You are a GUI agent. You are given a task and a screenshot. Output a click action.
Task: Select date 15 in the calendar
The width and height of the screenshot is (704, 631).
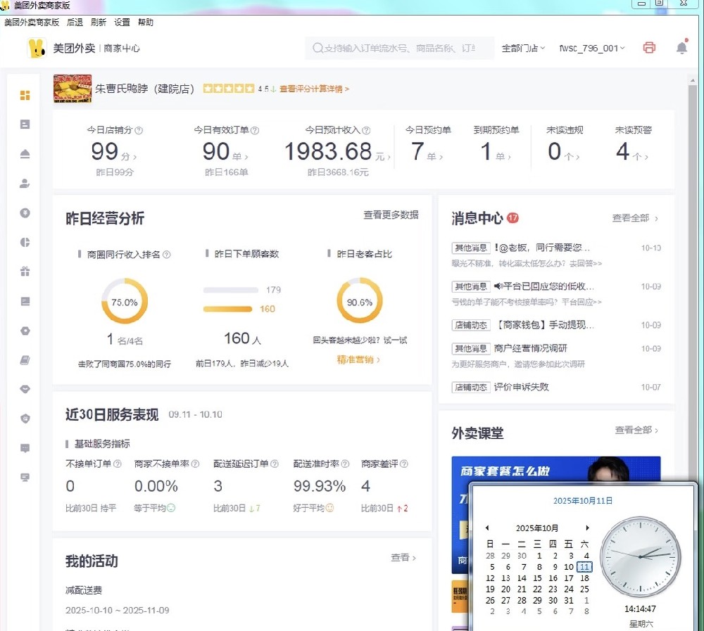tap(538, 578)
